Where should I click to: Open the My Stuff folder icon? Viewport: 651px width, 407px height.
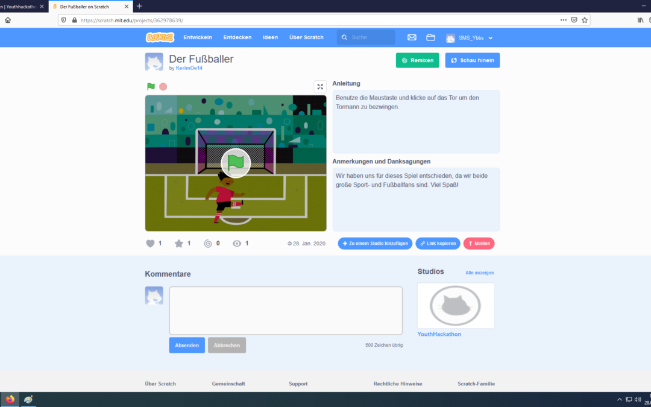(x=430, y=37)
